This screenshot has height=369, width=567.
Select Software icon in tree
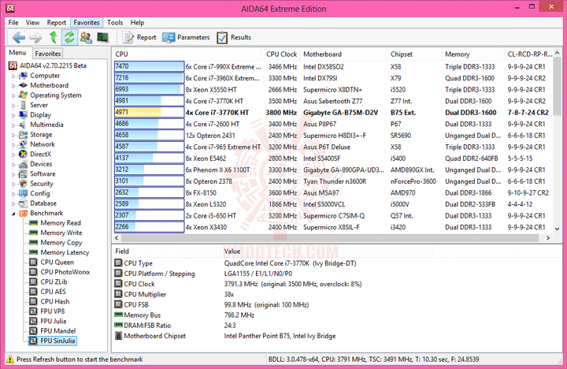coord(23,173)
